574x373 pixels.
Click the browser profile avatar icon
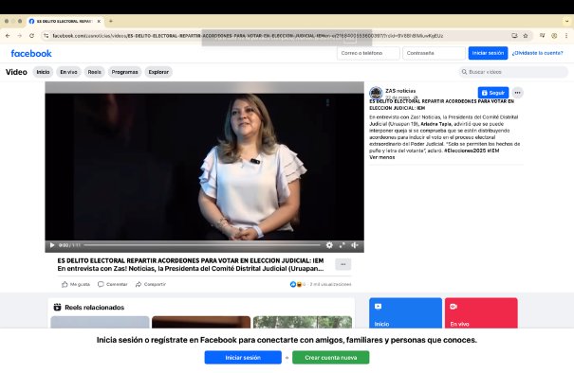554,36
